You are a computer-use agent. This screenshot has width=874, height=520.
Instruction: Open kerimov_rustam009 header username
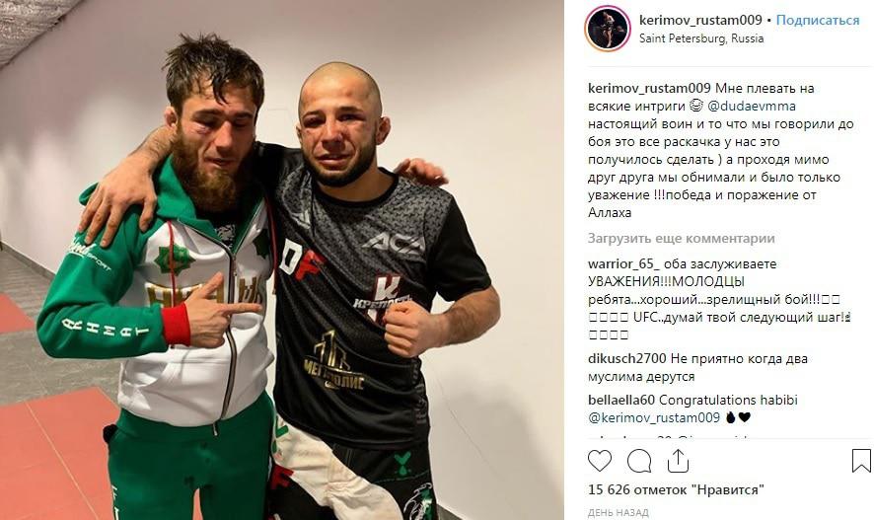pyautogui.click(x=700, y=20)
